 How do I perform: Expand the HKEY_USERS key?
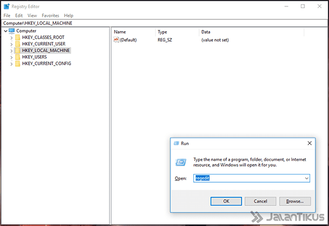point(12,57)
